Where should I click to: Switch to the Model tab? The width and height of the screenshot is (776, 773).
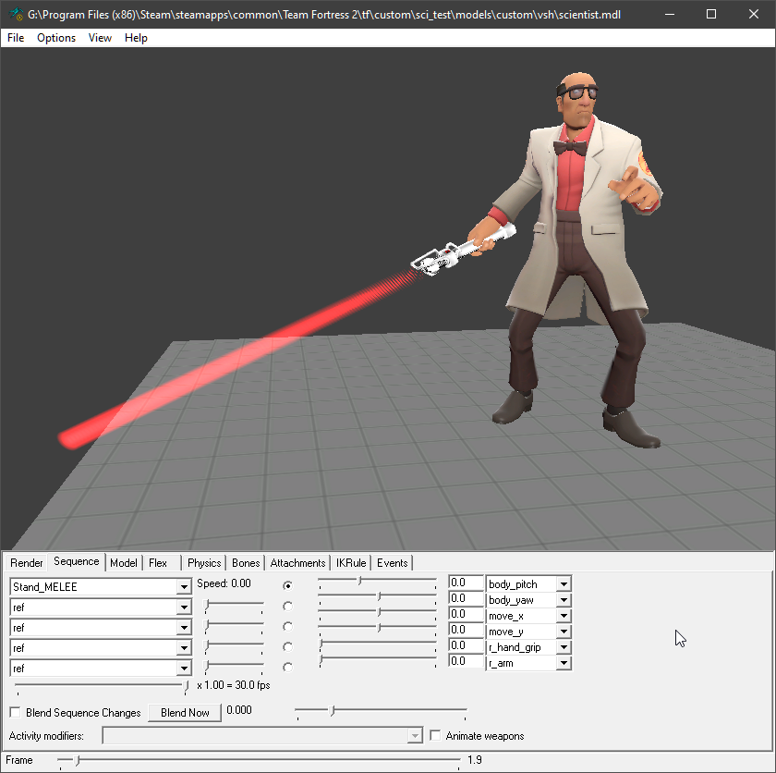(124, 563)
